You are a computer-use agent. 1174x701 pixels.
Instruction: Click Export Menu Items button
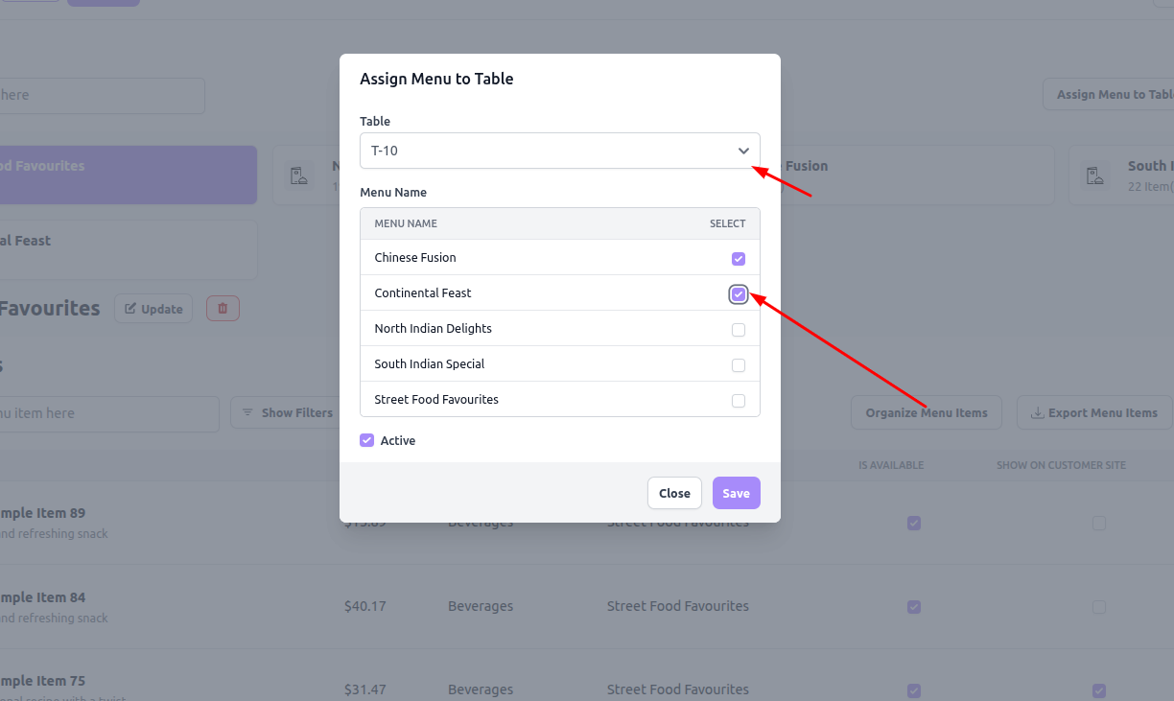tap(1094, 412)
